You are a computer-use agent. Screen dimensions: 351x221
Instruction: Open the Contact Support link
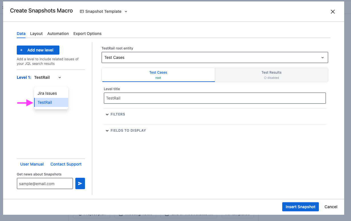66,164
